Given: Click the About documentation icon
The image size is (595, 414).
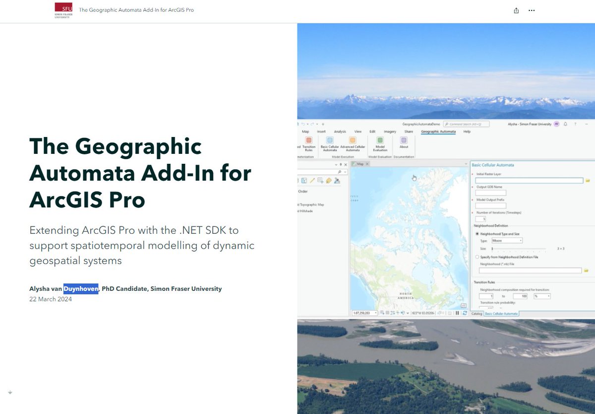Looking at the screenshot, I should coord(404,143).
